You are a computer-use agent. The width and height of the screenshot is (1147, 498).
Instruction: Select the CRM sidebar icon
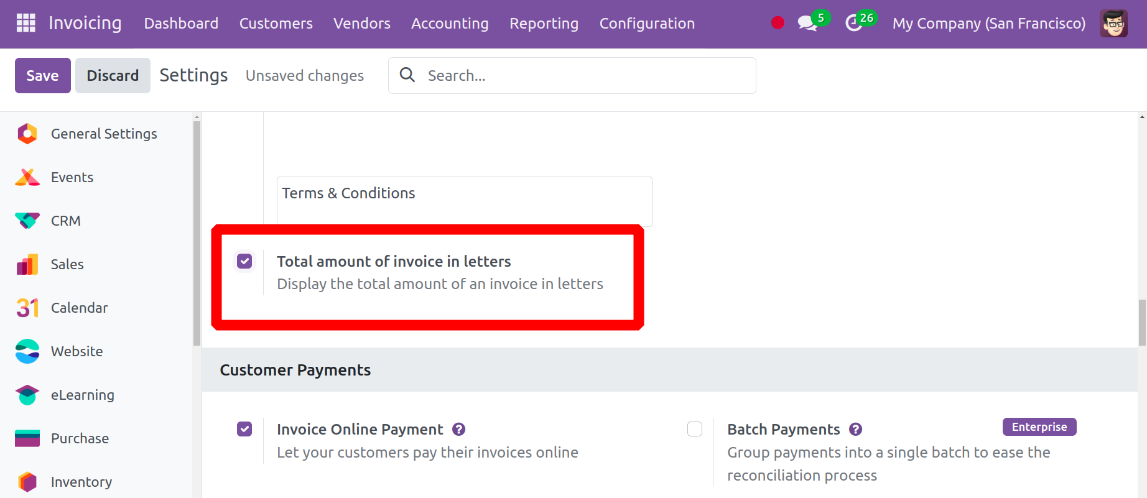(x=27, y=221)
